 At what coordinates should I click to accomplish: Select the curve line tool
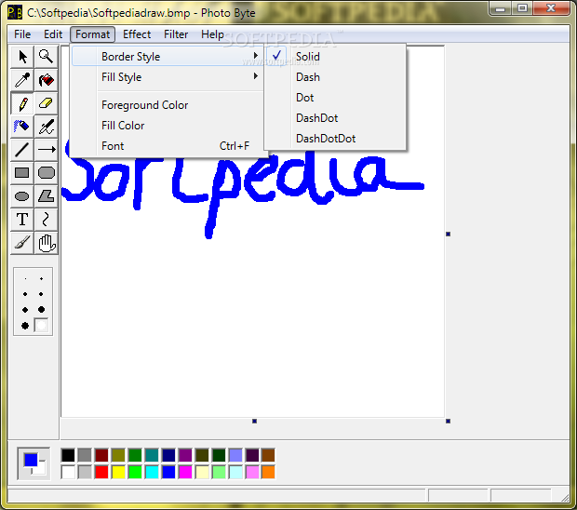(46, 220)
